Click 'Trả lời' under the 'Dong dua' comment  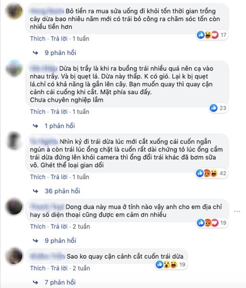coord(59,227)
